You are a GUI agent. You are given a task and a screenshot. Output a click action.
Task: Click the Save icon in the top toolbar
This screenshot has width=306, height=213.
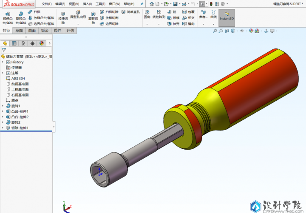(175, 4)
